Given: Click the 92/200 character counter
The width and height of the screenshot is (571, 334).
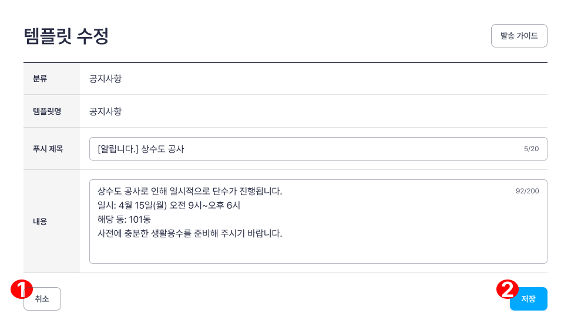Looking at the screenshot, I should (x=528, y=191).
